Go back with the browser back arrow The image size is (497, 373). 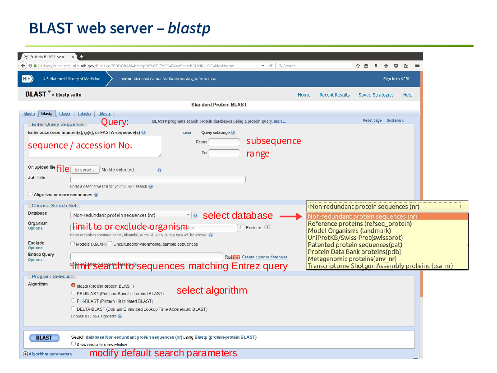(23, 65)
